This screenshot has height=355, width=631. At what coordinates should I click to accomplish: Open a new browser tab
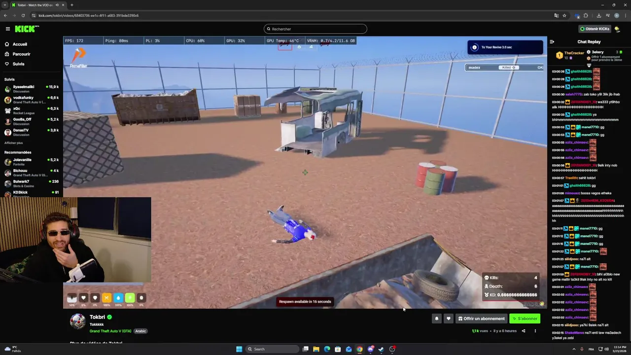[x=71, y=5]
